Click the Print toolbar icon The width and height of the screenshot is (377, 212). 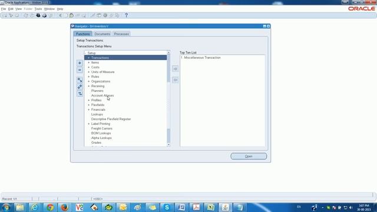(x=44, y=15)
